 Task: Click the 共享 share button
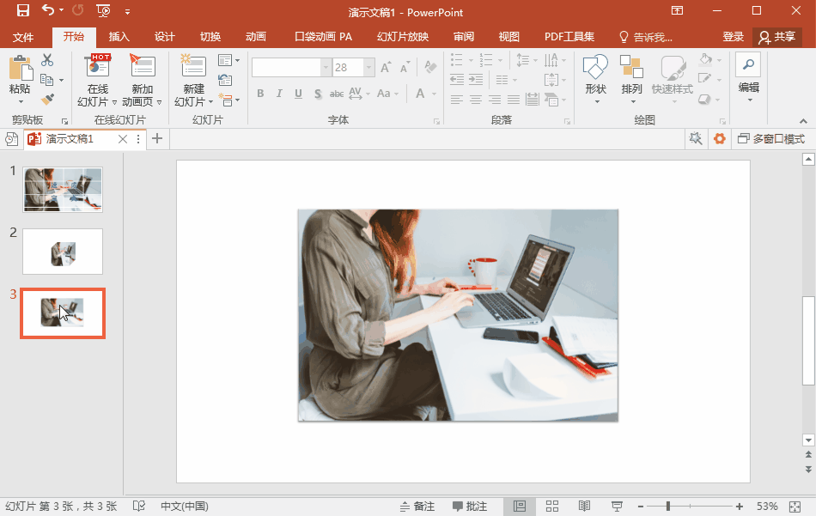(x=776, y=37)
